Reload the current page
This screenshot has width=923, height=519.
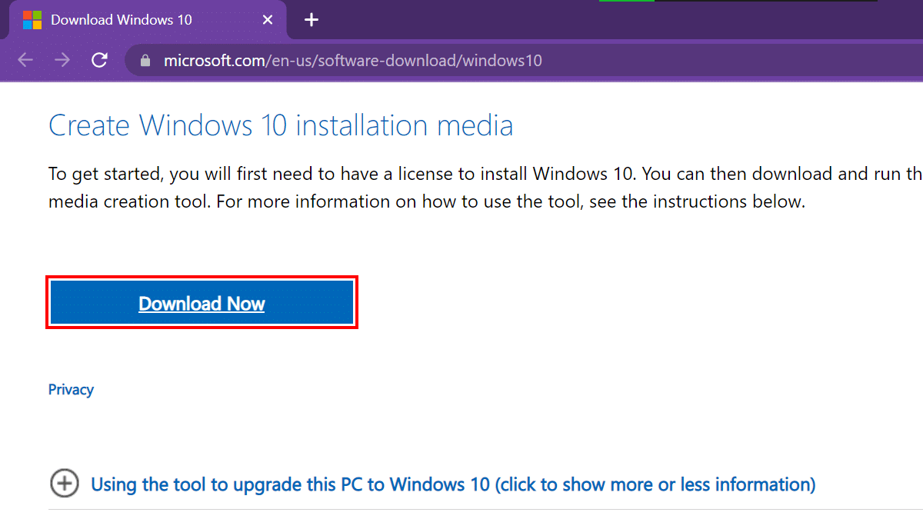pyautogui.click(x=99, y=59)
